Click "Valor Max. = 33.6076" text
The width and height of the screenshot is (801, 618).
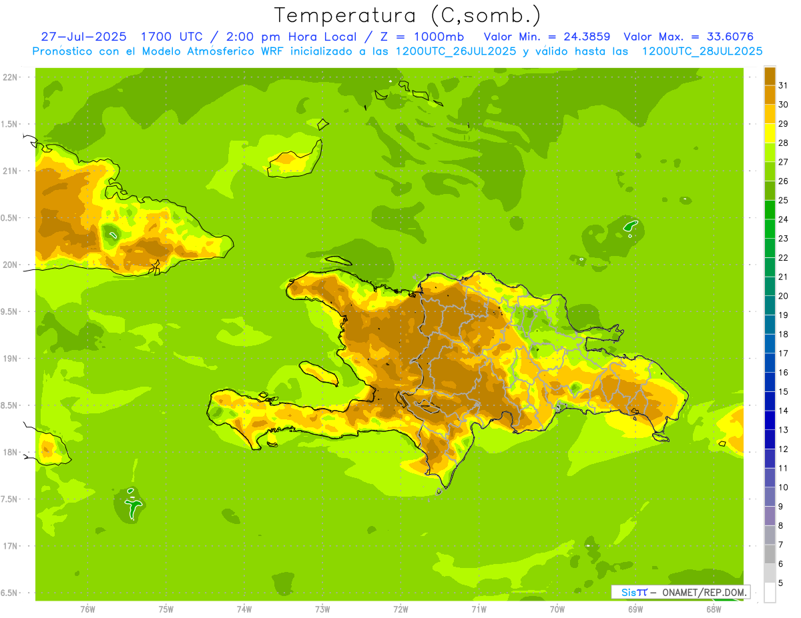coord(688,37)
